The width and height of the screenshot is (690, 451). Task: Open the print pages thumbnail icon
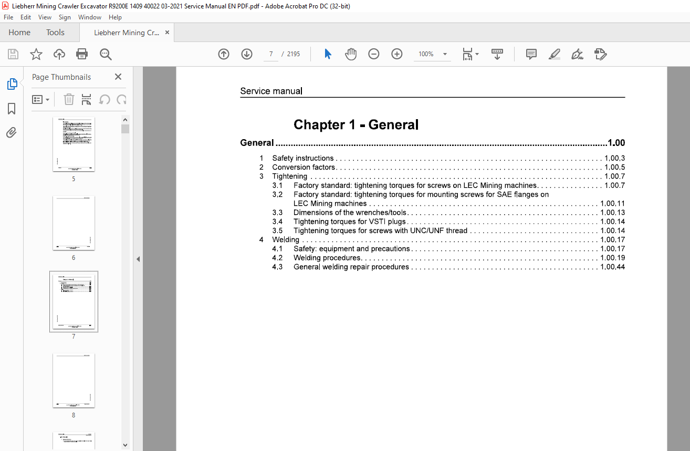click(87, 99)
